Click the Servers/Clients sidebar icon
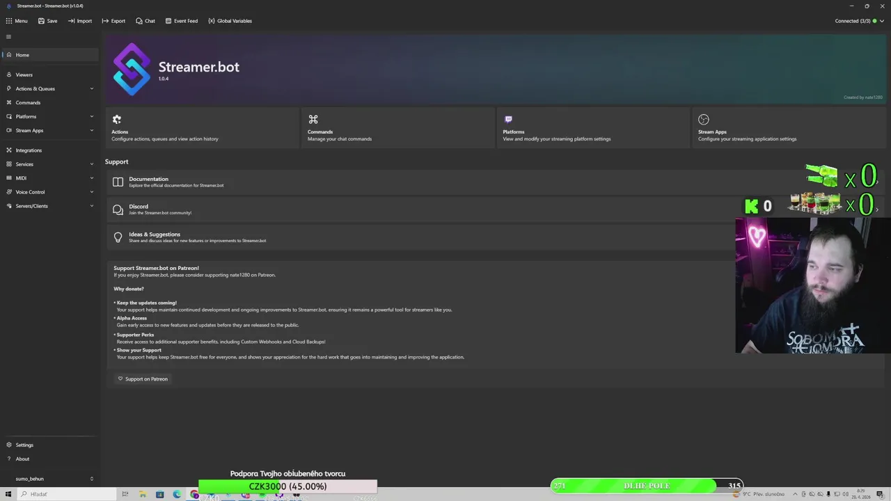 [x=9, y=206]
